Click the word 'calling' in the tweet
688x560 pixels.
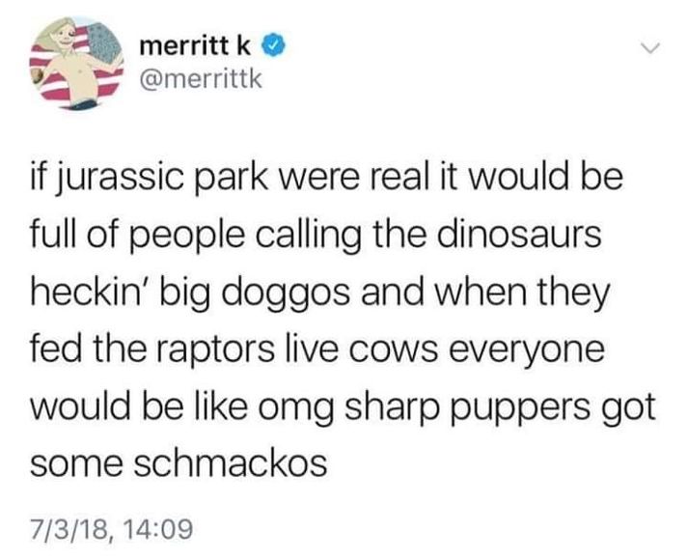309,236
